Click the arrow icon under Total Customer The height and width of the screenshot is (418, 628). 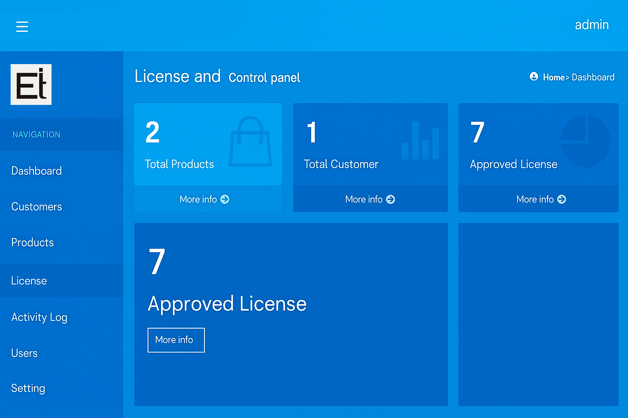[x=390, y=199]
